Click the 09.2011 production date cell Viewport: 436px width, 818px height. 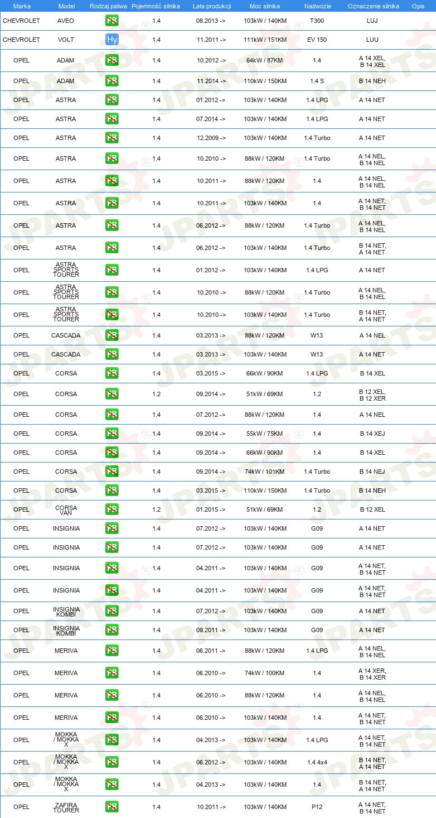[x=211, y=630]
